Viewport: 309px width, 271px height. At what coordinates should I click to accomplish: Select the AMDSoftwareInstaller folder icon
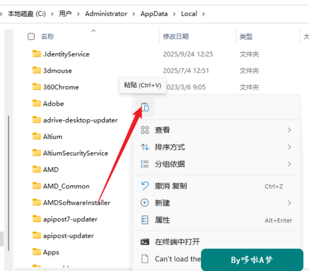pos(37,202)
